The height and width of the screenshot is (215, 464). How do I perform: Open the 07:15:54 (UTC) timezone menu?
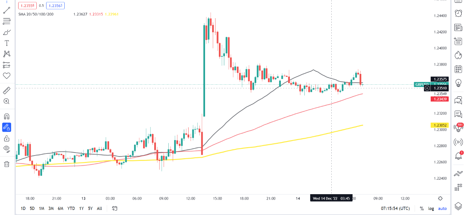click(x=395, y=208)
